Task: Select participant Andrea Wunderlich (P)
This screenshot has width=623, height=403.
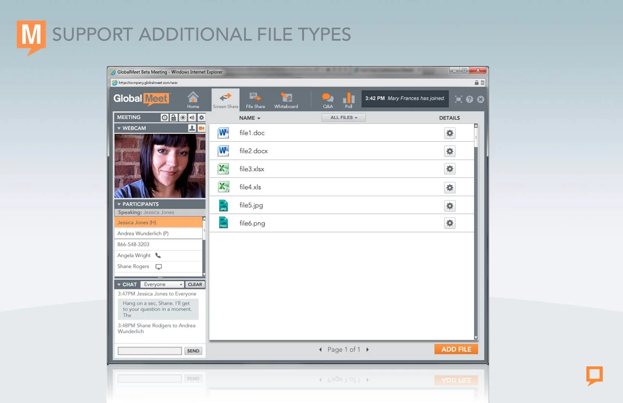Action: (x=158, y=234)
